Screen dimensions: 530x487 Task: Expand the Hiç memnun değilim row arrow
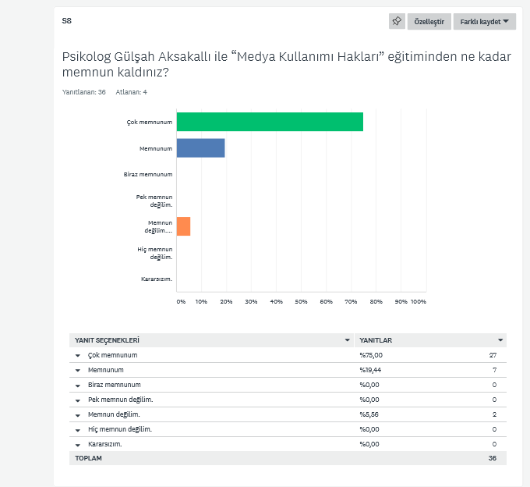coord(78,429)
